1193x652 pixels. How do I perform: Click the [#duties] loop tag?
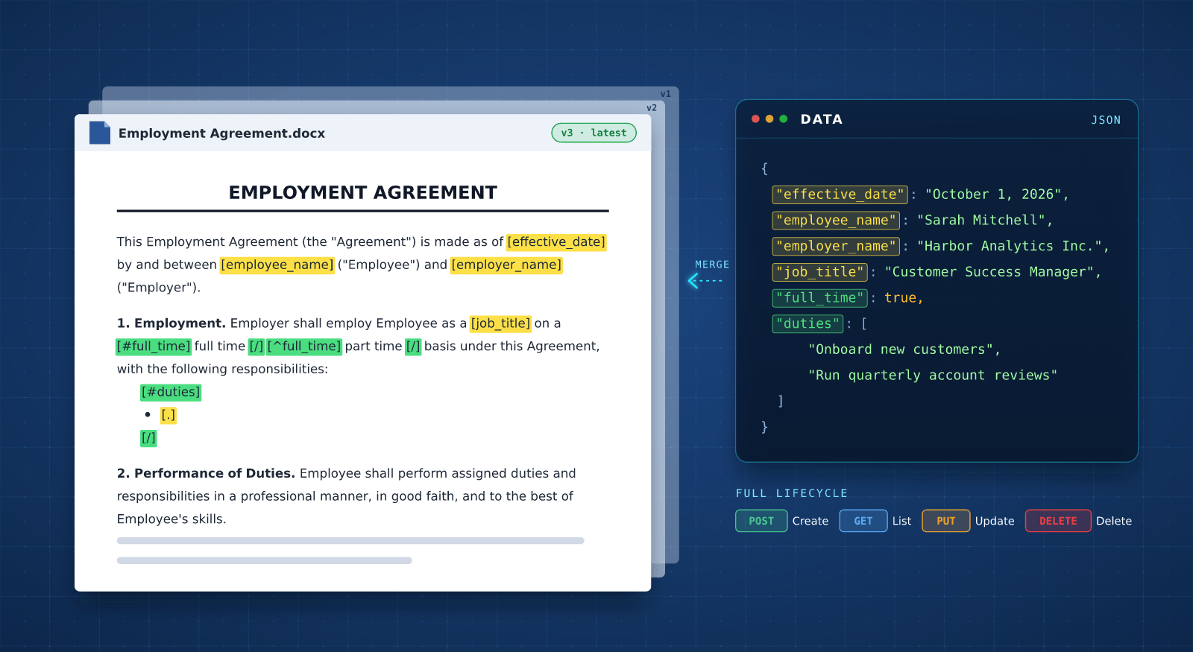(171, 392)
